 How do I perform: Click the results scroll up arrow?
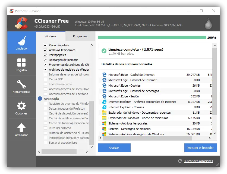(215, 45)
